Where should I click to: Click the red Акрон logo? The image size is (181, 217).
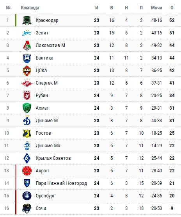[x=27, y=171]
